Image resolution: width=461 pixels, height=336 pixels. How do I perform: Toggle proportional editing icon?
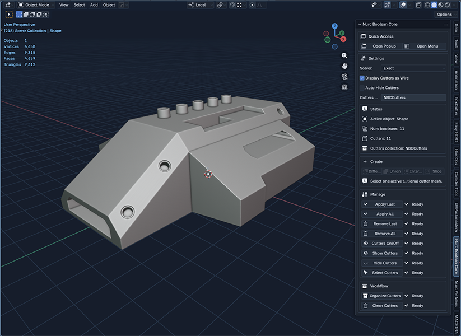pyautogui.click(x=252, y=5)
